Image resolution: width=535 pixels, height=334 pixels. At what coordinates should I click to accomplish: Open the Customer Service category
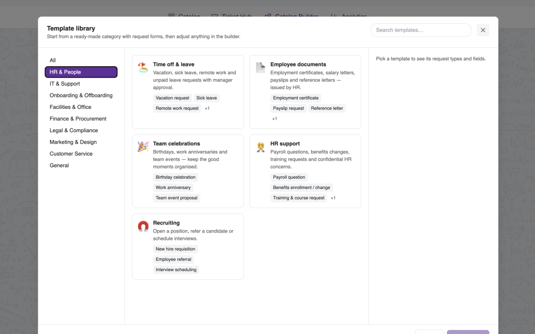click(x=81, y=154)
